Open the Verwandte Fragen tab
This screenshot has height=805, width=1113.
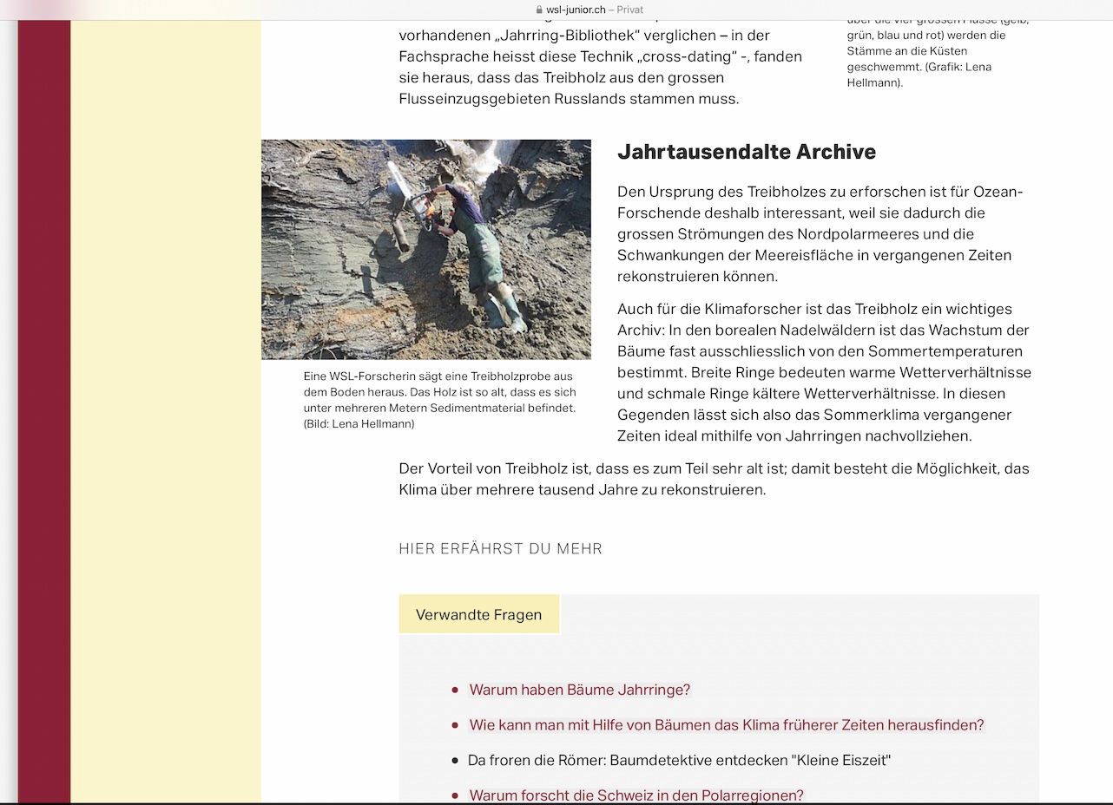point(478,614)
